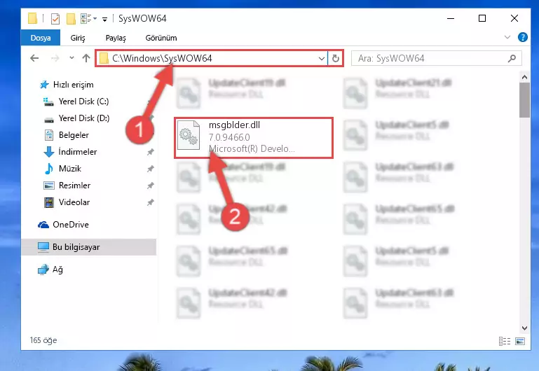Image resolution: width=539 pixels, height=371 pixels.
Task: Click the Müzik note icon
Action: (49, 169)
